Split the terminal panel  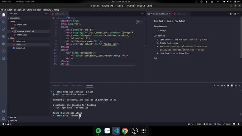pos(228,85)
